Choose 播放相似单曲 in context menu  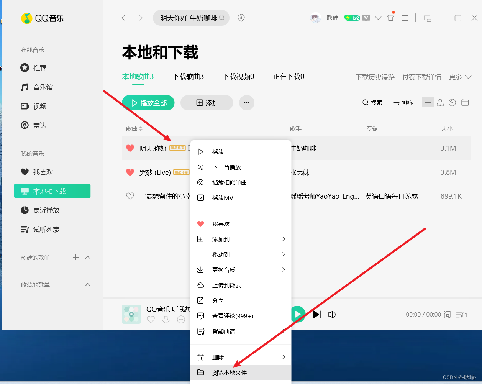coord(241,182)
